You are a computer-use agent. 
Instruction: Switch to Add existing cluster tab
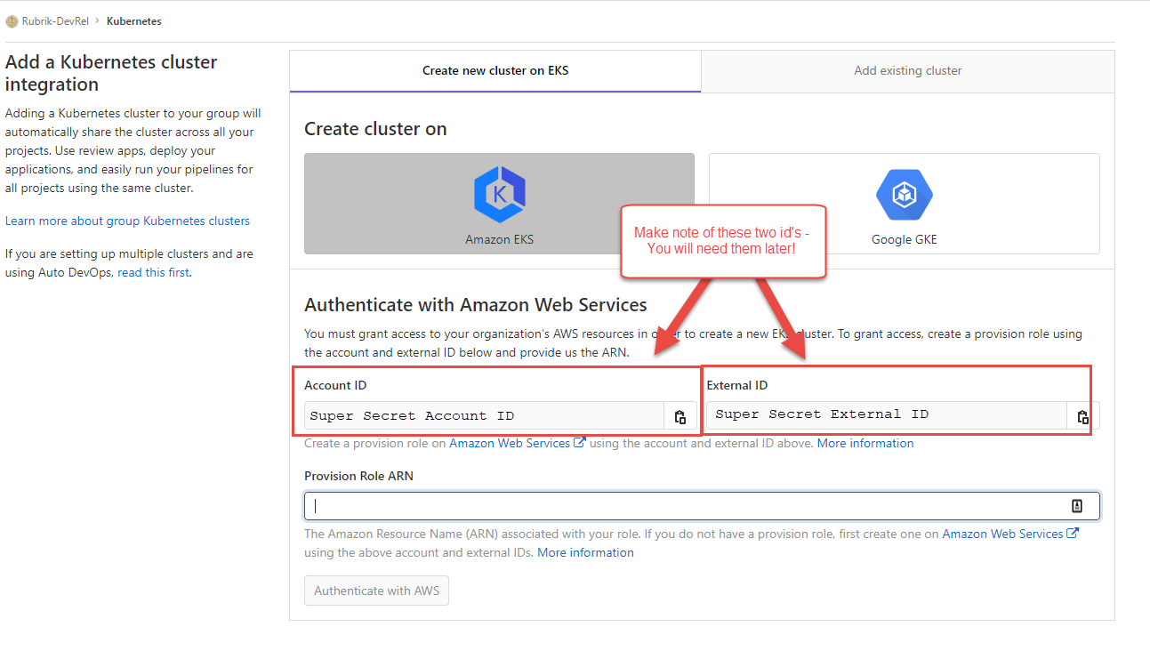908,70
